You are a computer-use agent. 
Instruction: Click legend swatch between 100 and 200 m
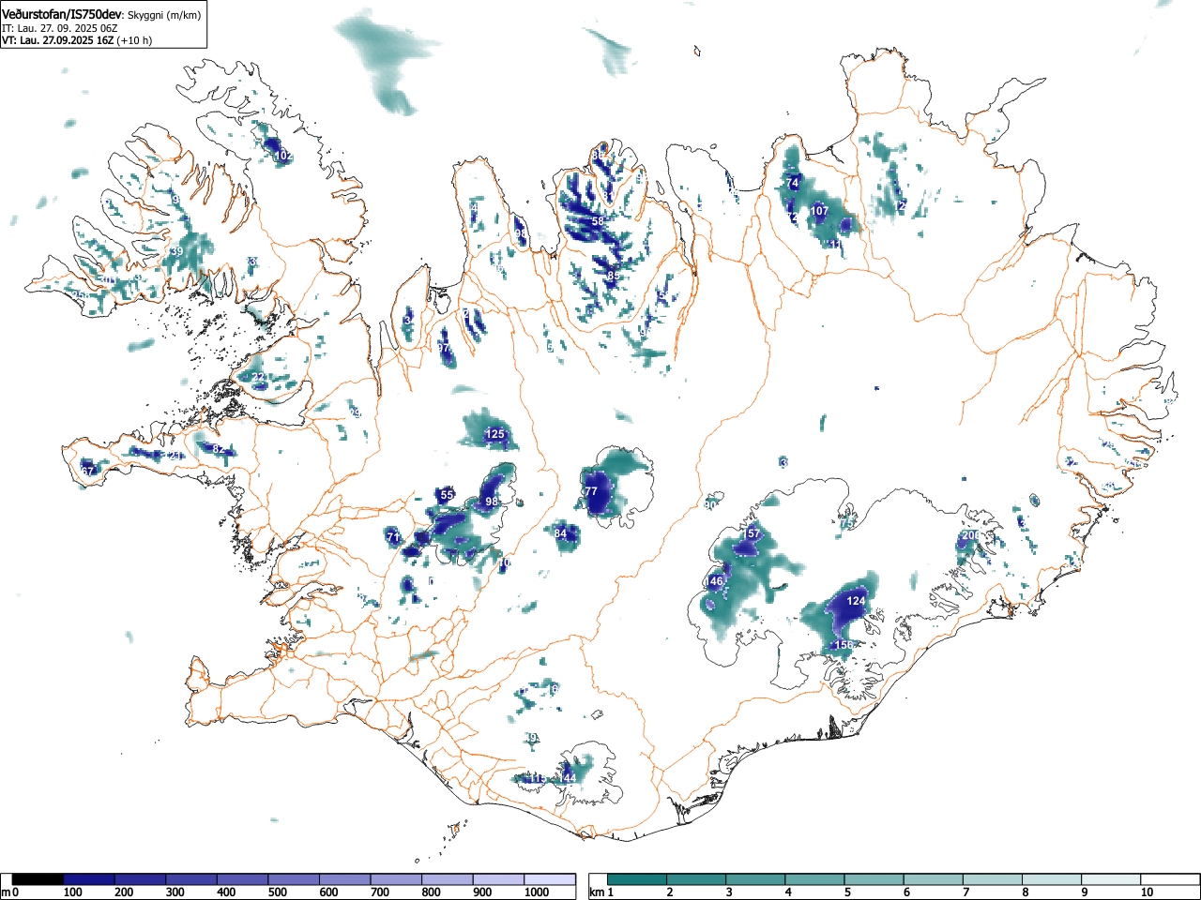click(88, 879)
